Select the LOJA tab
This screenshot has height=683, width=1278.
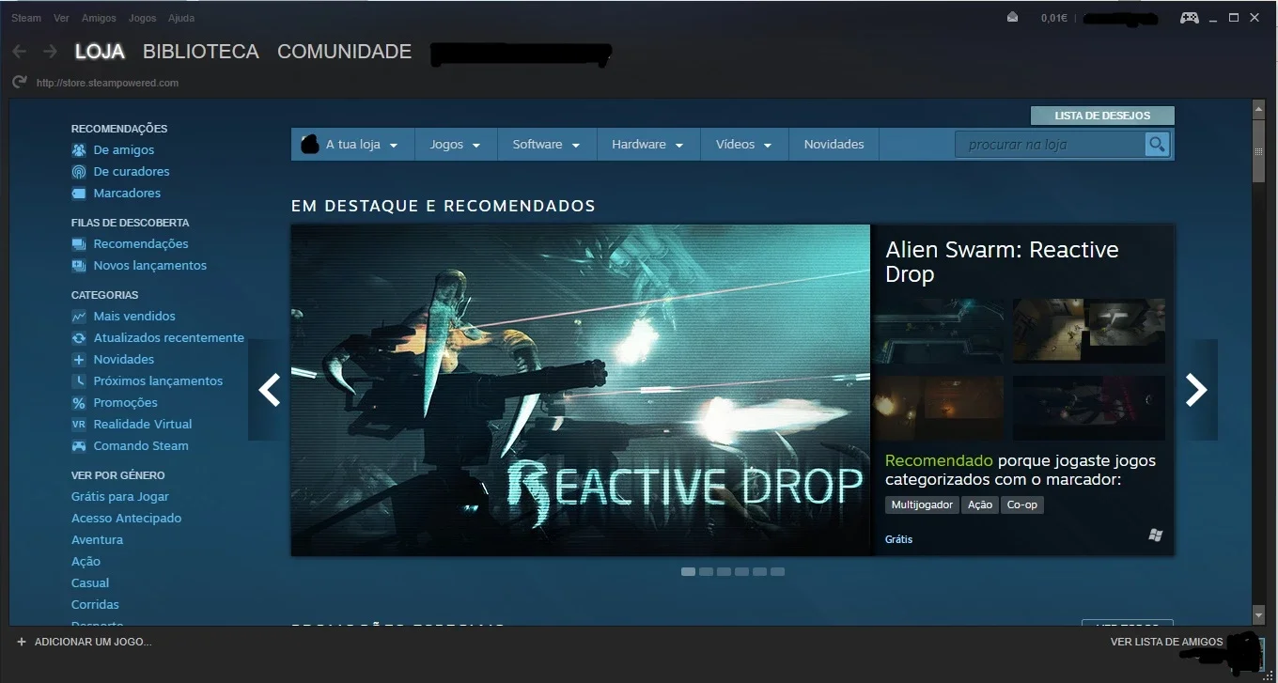coord(100,52)
